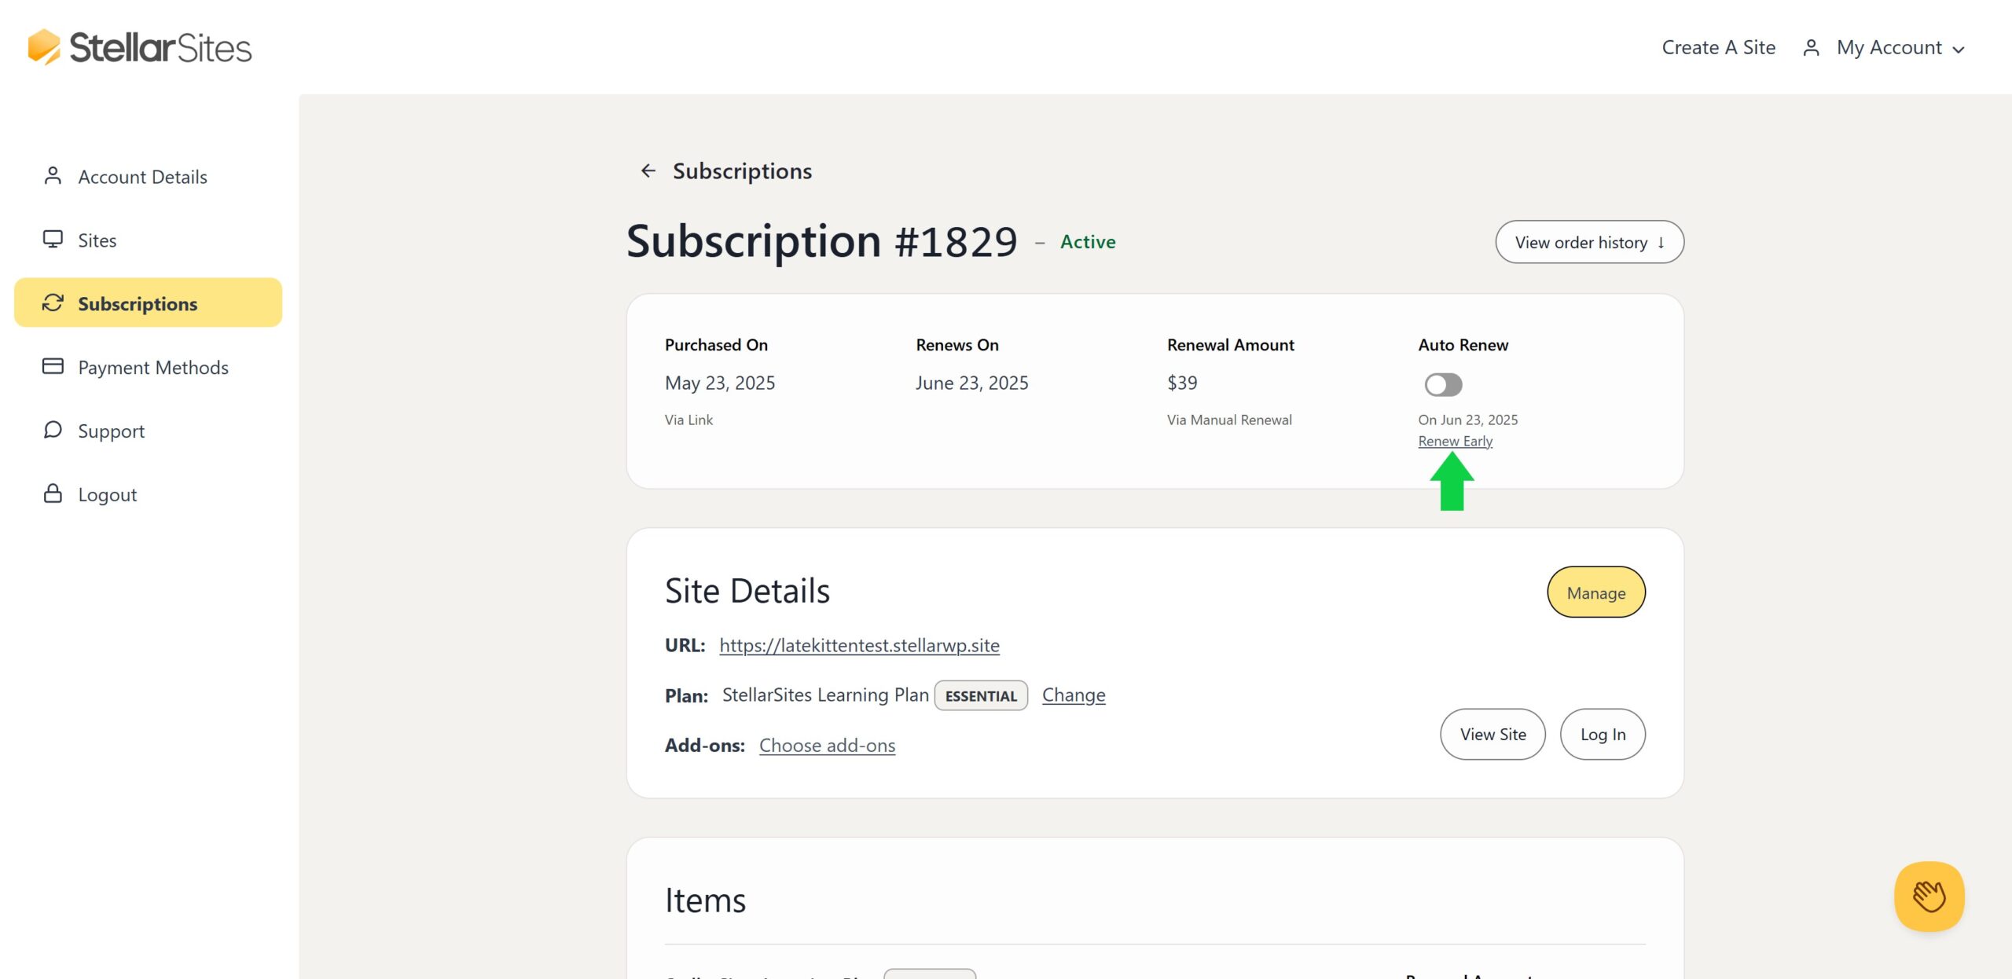Open the latekittentest.stellarwp.site URL
The height and width of the screenshot is (979, 2012).
pyautogui.click(x=859, y=645)
